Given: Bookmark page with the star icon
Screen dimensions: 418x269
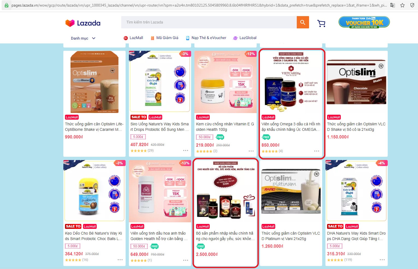Looking at the screenshot, I should [x=402, y=5].
